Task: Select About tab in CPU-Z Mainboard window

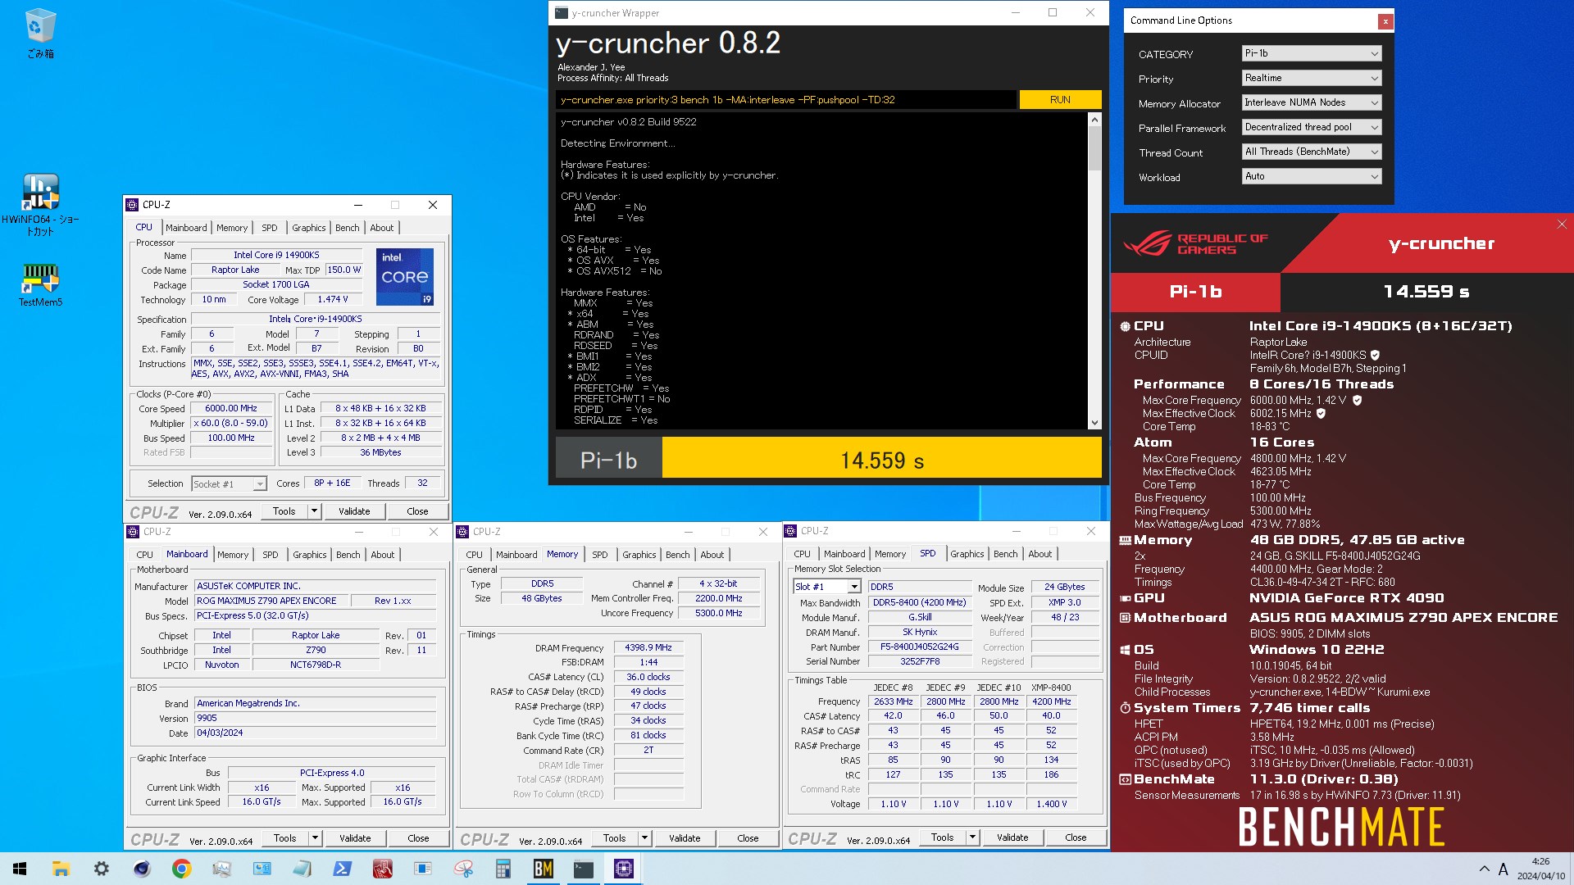Action: [x=382, y=555]
